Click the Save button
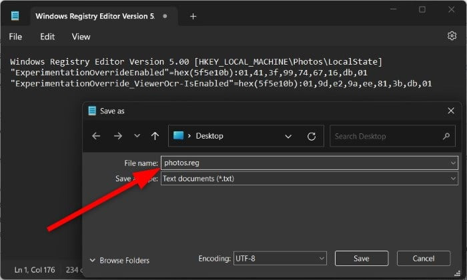 point(362,258)
